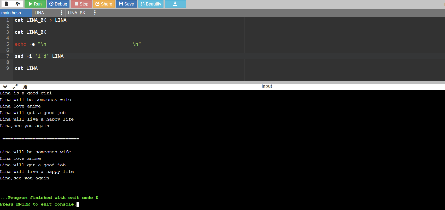Collapse the console with the chevron
This screenshot has width=445, height=210.
5,87
